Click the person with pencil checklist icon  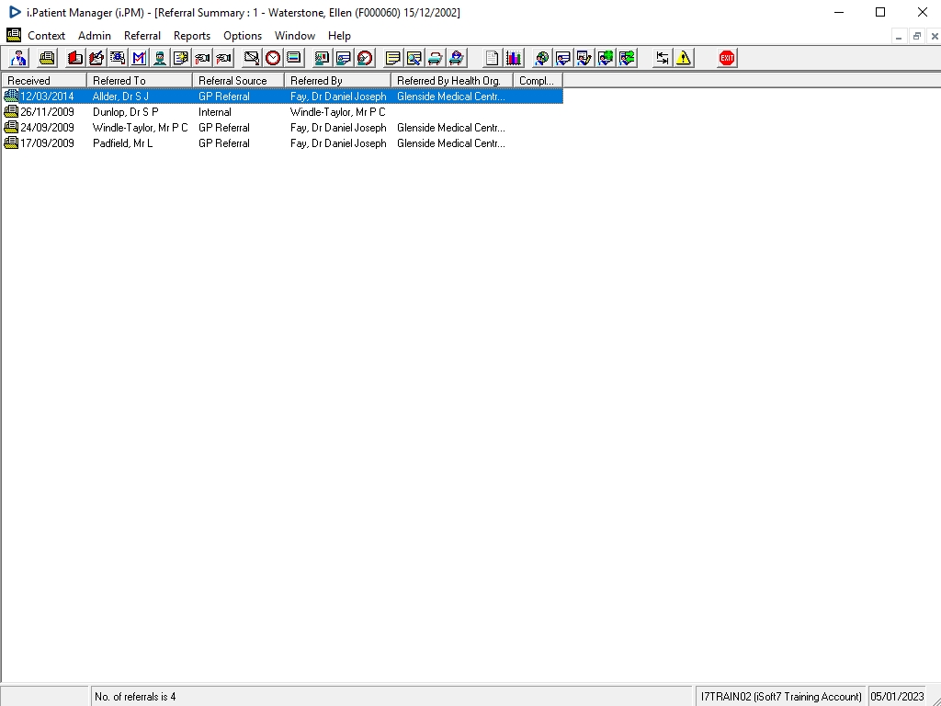point(584,58)
